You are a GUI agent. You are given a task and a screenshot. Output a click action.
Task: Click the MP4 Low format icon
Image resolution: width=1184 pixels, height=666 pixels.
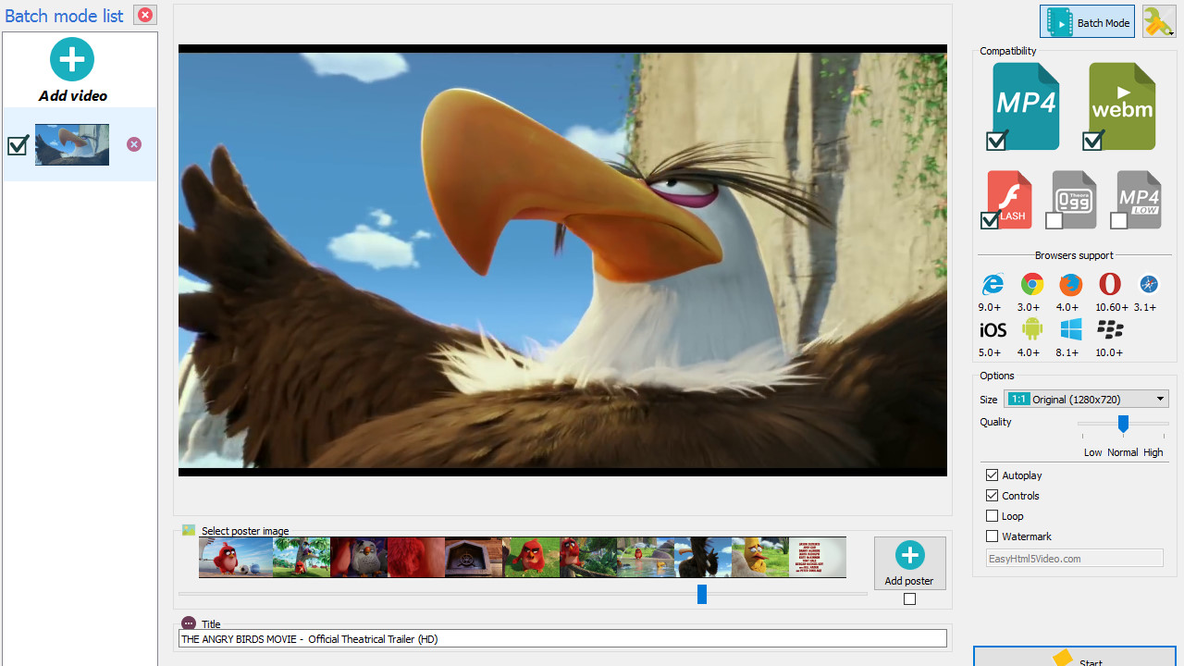pos(1138,199)
